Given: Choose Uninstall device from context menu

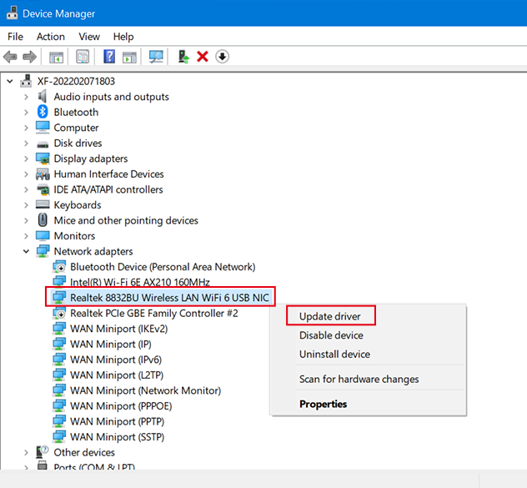Looking at the screenshot, I should (x=334, y=355).
